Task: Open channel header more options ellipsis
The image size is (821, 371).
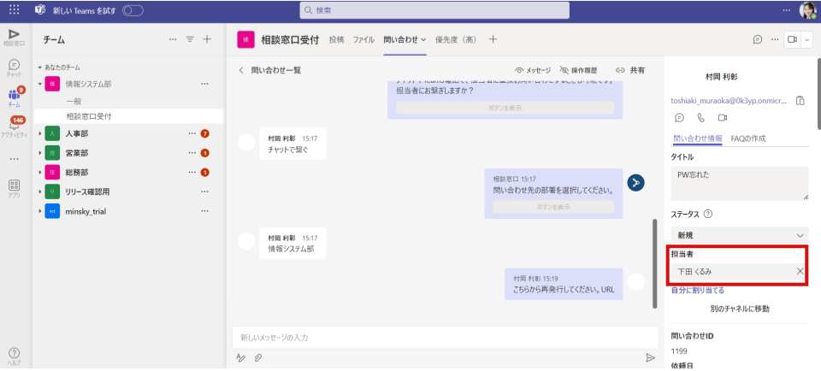Action: 775,40
